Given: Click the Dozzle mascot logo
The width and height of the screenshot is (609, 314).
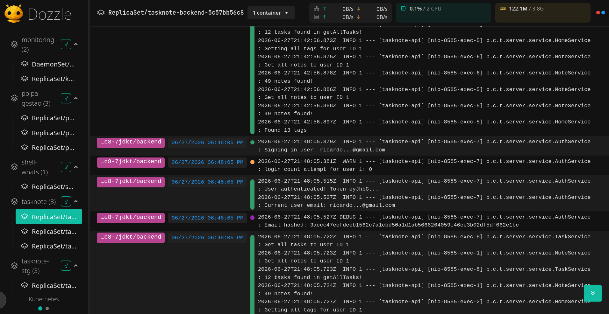Looking at the screenshot, I should tap(14, 14).
